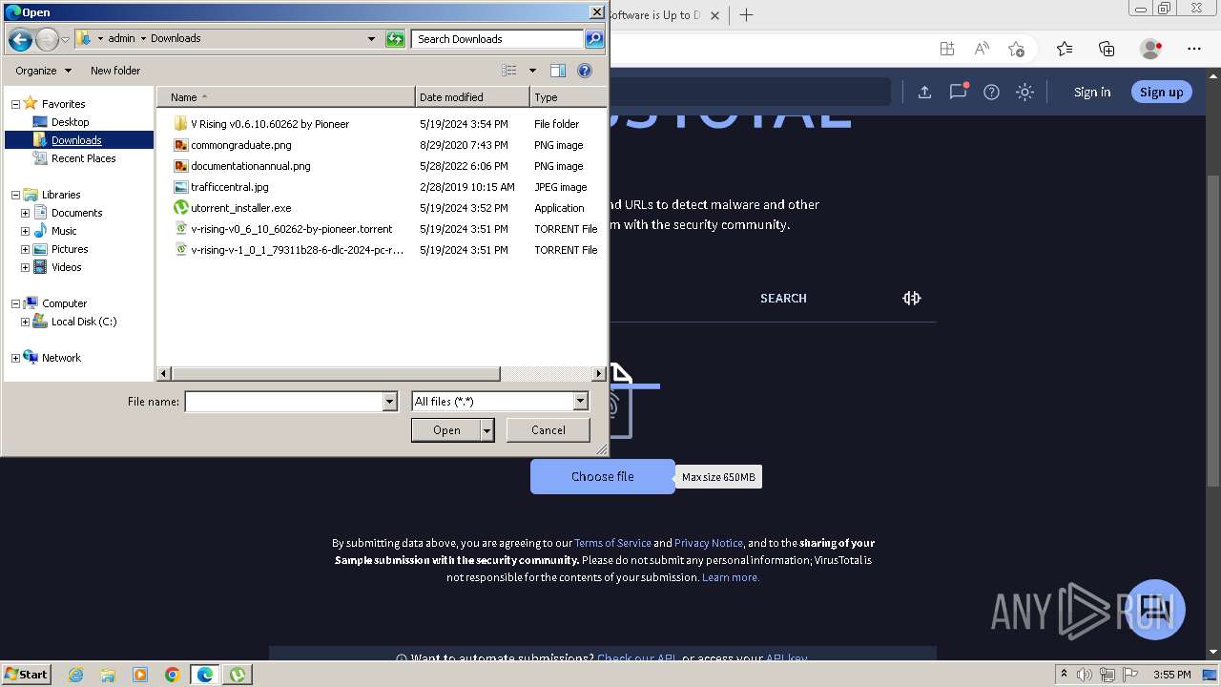Screen dimensions: 1221x687
Task: Expand Local Disk (C:) node
Action: (x=25, y=322)
